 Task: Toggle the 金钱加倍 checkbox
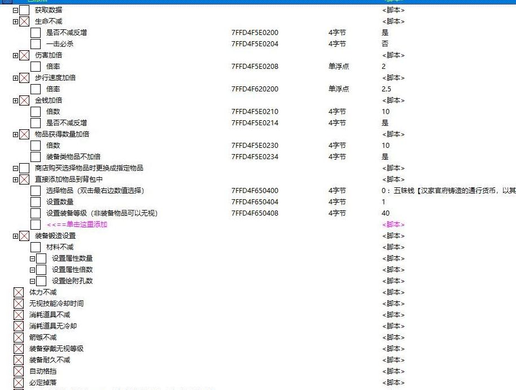(x=24, y=100)
